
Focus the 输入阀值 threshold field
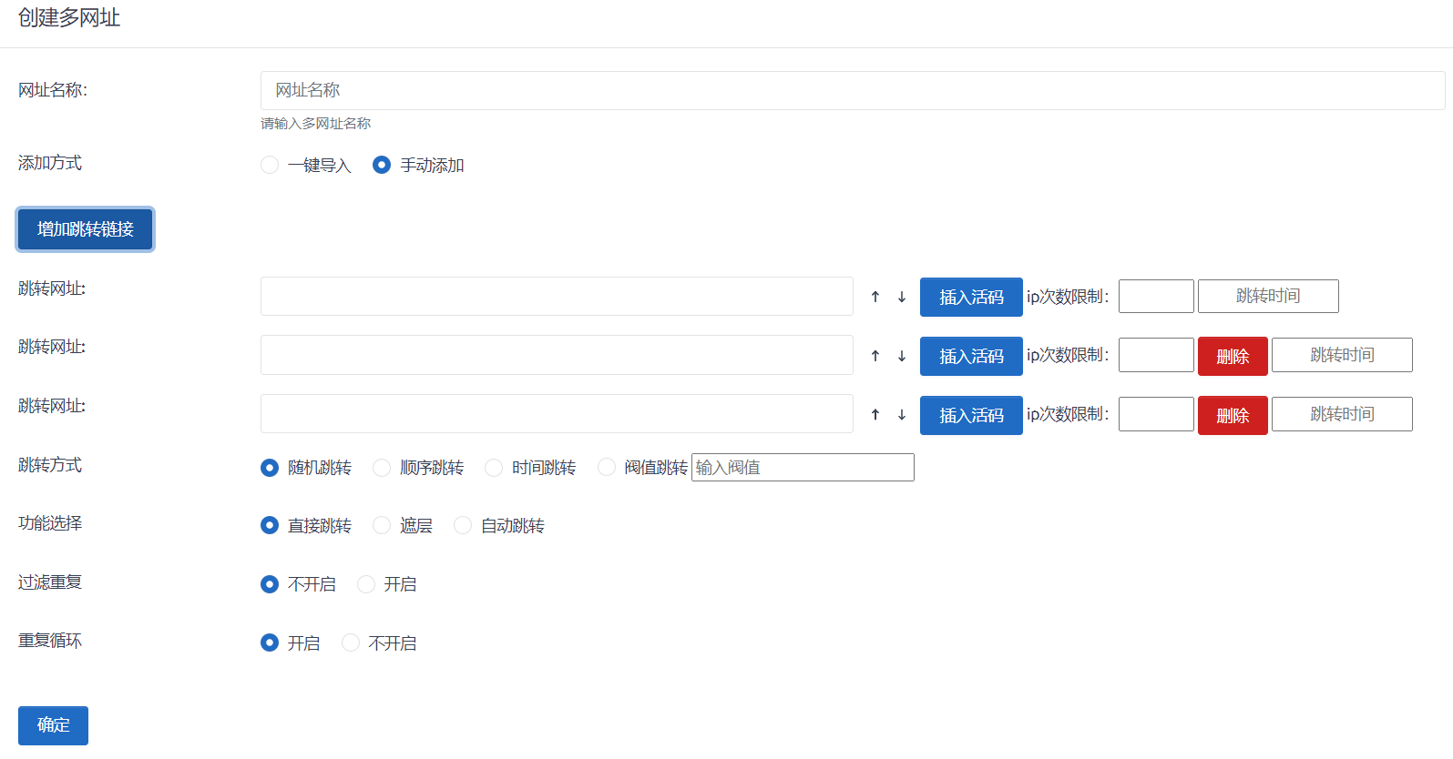click(803, 467)
